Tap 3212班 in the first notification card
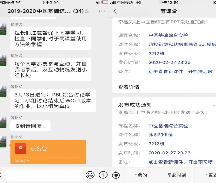 [156, 54]
